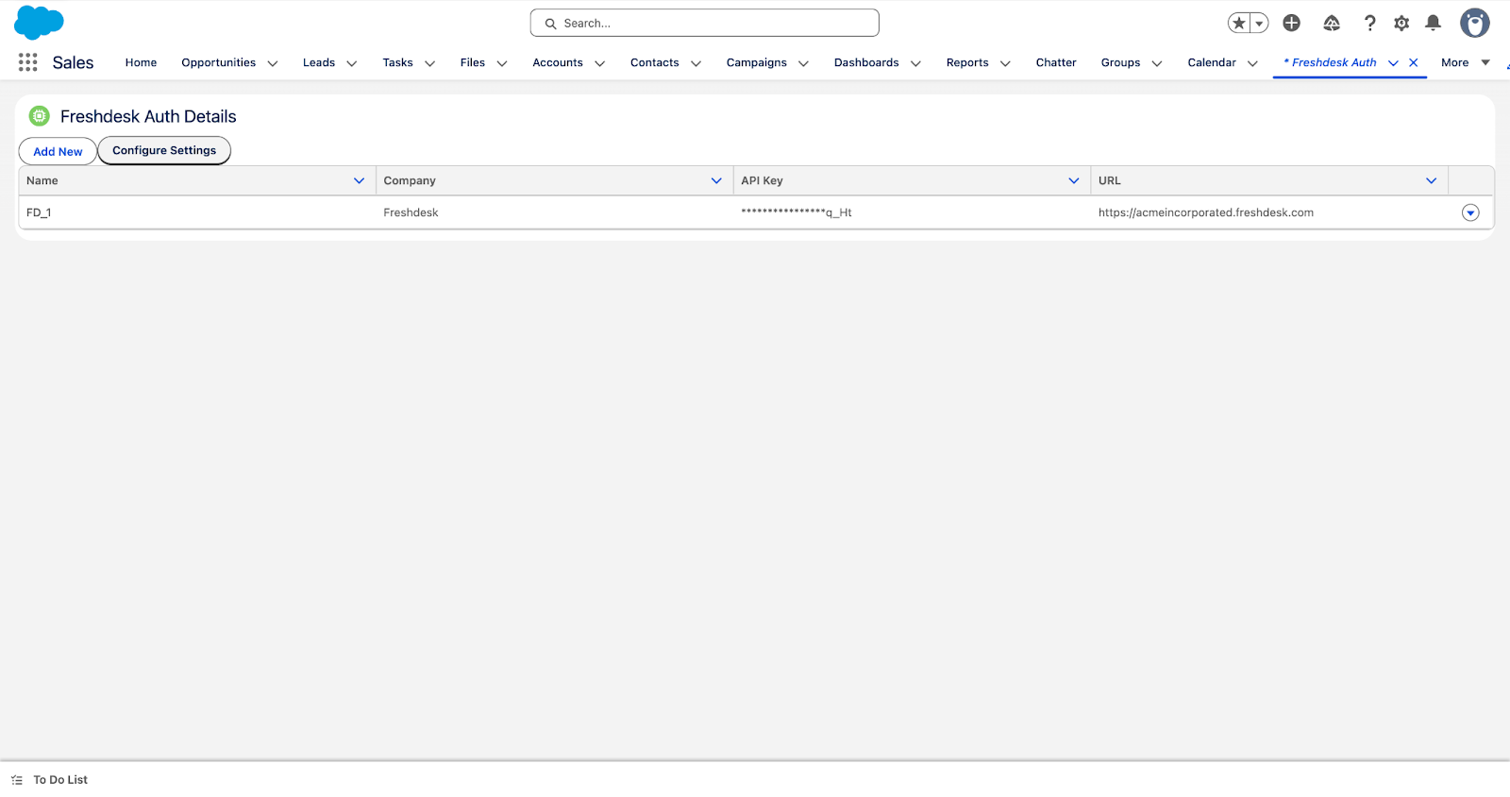
Task: Open the Files tab
Action: click(x=473, y=62)
